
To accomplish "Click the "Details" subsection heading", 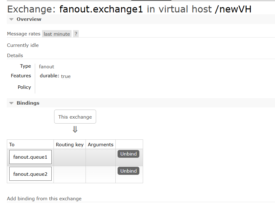I will click(x=15, y=55).
